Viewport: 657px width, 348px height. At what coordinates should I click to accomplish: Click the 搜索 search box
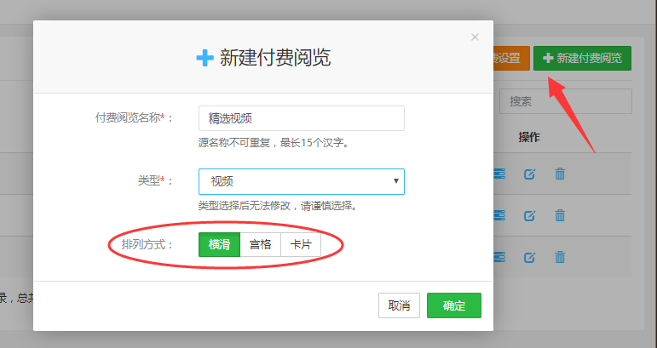pyautogui.click(x=565, y=101)
